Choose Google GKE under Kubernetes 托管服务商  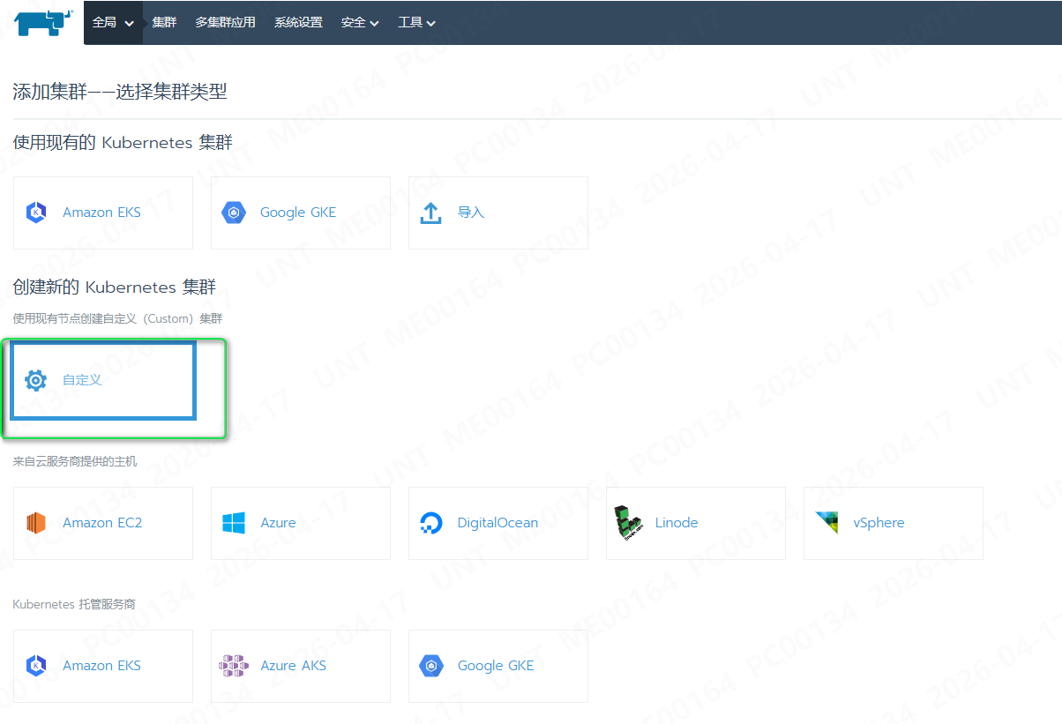[x=495, y=666]
